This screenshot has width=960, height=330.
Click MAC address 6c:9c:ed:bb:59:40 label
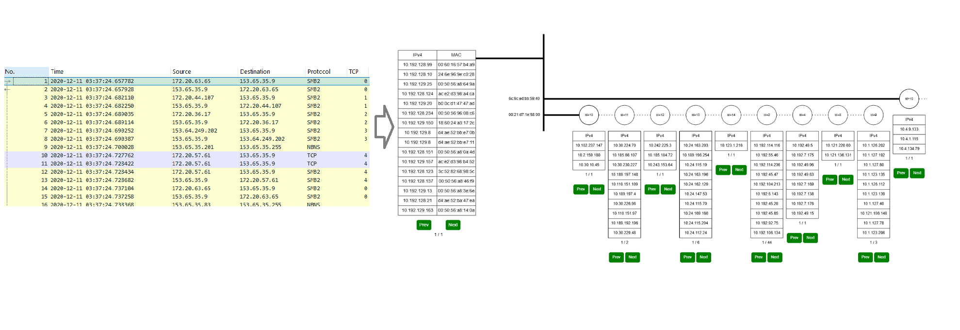524,99
